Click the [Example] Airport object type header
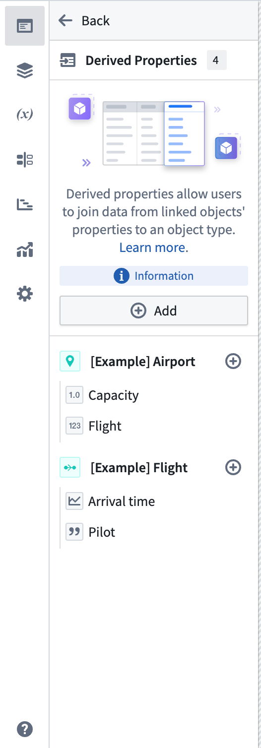The height and width of the screenshot is (748, 261). pyautogui.click(x=143, y=362)
